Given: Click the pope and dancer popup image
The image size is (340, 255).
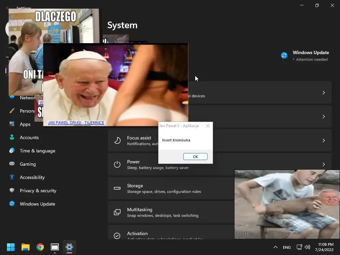Looking at the screenshot, I should point(116,85).
